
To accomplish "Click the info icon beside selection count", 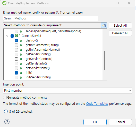I will pos(6,111).
